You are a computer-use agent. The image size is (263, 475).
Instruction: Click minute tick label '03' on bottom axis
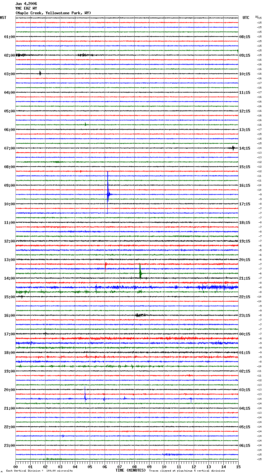(60, 467)
